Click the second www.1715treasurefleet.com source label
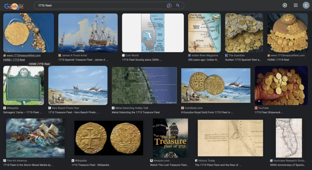The width and height of the screenshot is (312, 170). (288, 55)
